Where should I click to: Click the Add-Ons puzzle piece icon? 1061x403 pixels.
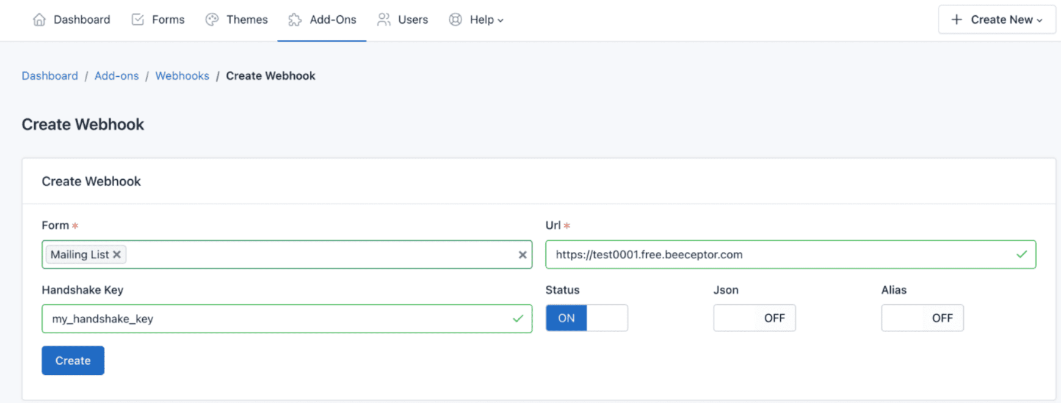coord(295,20)
